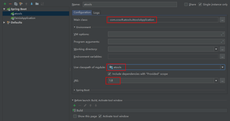The height and width of the screenshot is (121, 230).
Task: Open the classpath module dropdown
Action: 222,67
